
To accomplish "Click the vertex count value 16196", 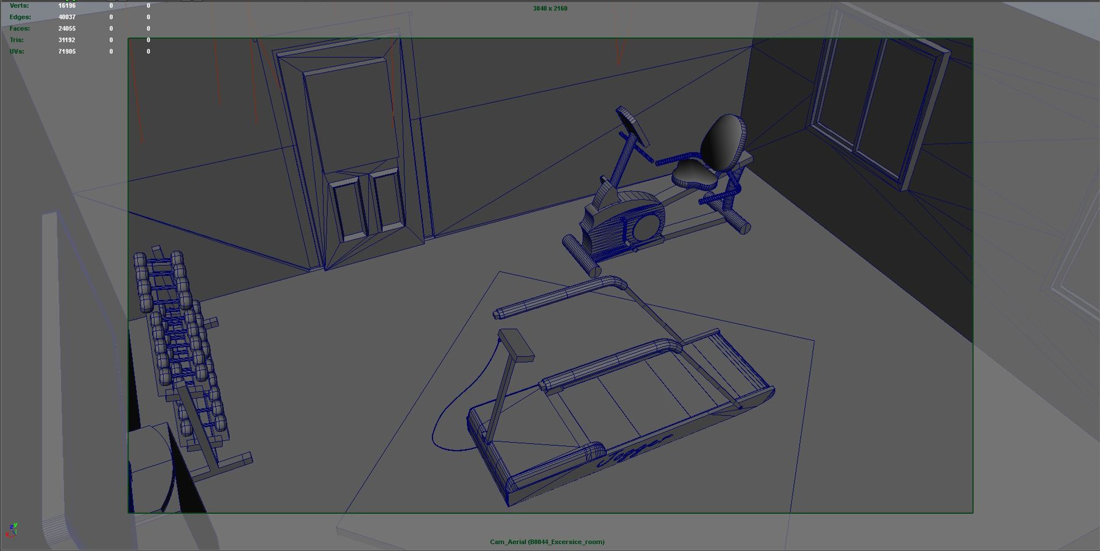I will coord(67,6).
